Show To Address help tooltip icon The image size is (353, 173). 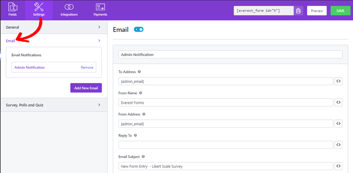pos(139,72)
